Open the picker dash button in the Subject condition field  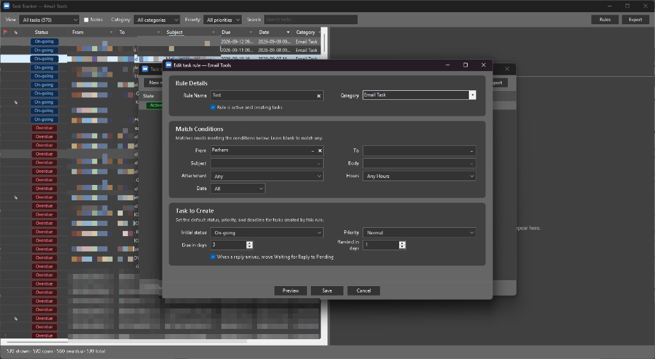pos(319,163)
